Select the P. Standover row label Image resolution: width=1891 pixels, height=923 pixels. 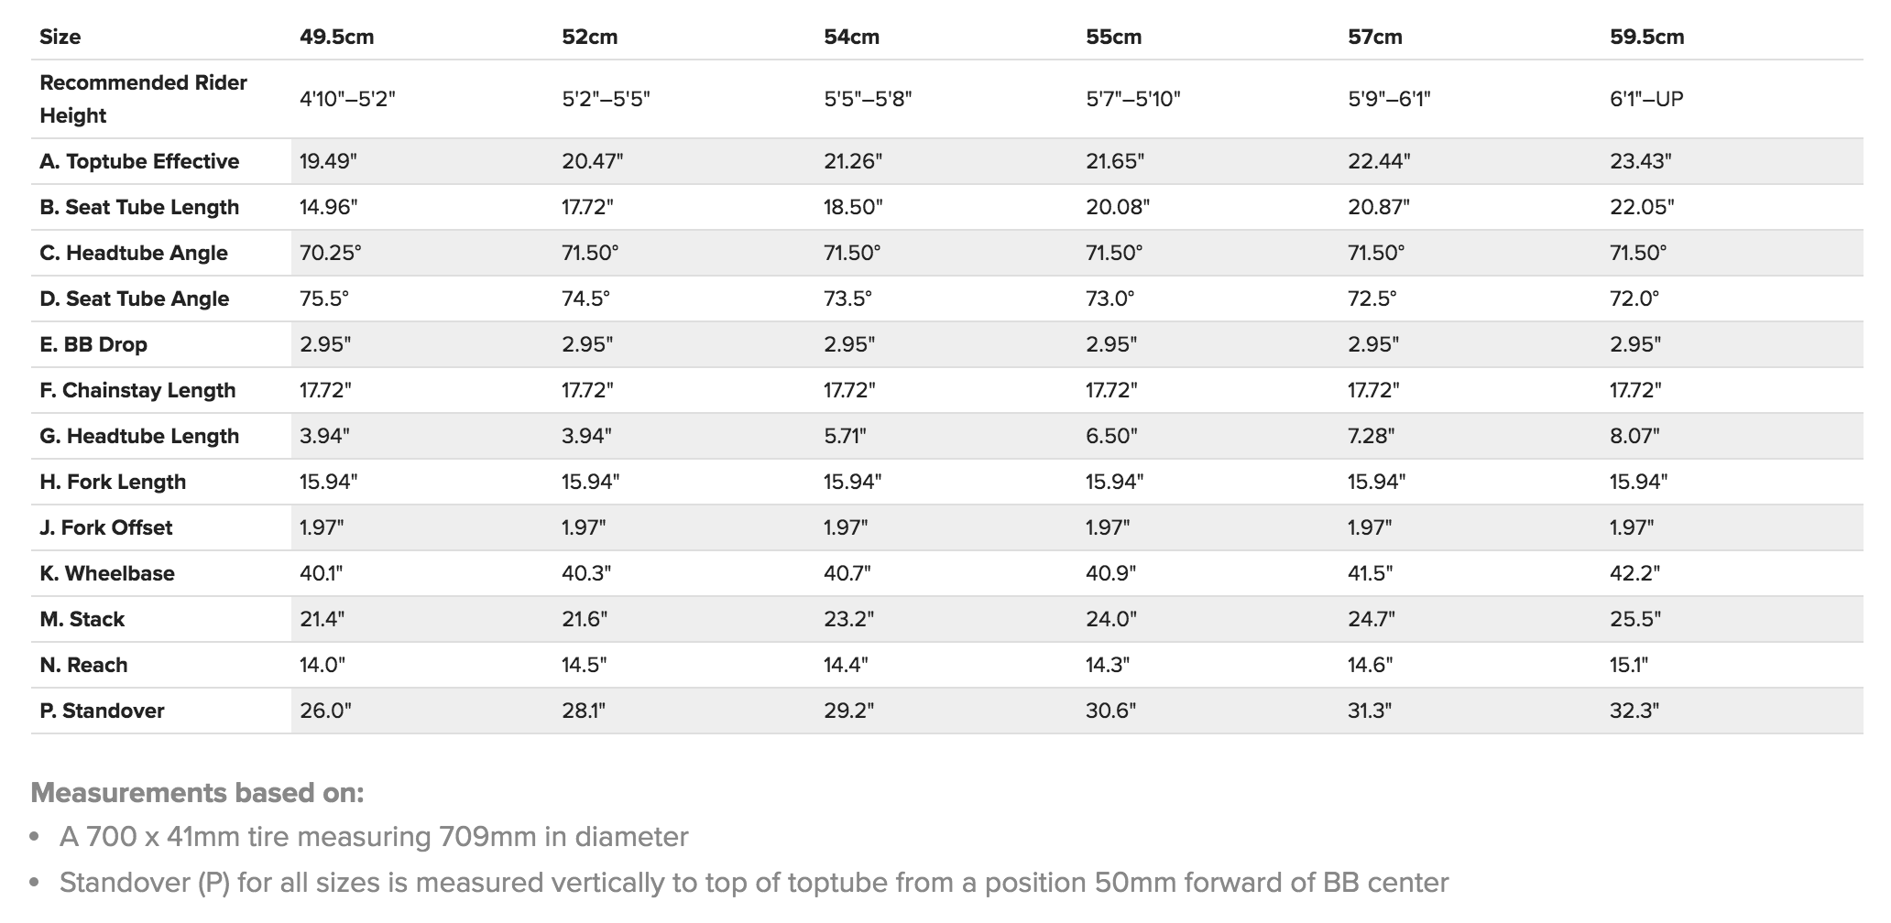pos(102,711)
